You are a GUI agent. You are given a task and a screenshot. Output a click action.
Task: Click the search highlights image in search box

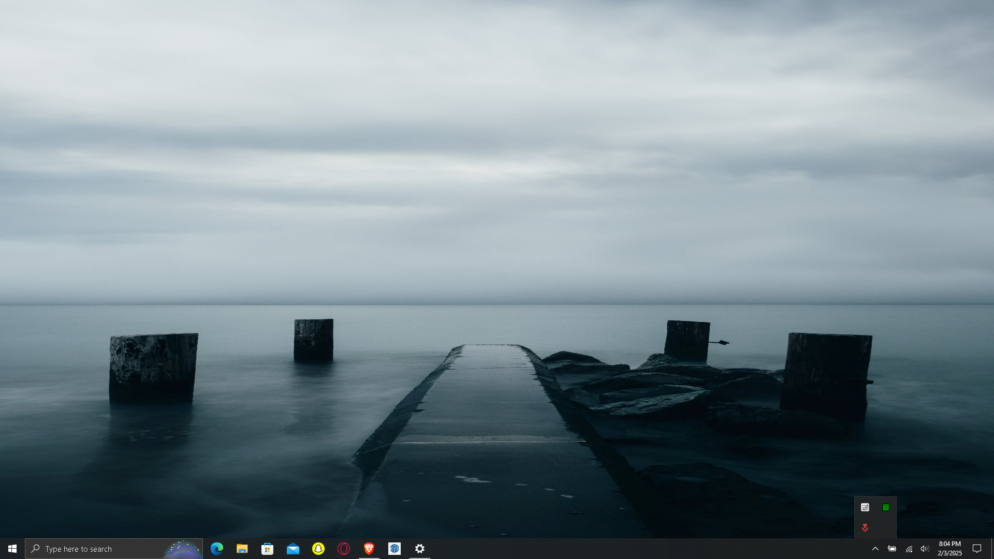click(182, 549)
